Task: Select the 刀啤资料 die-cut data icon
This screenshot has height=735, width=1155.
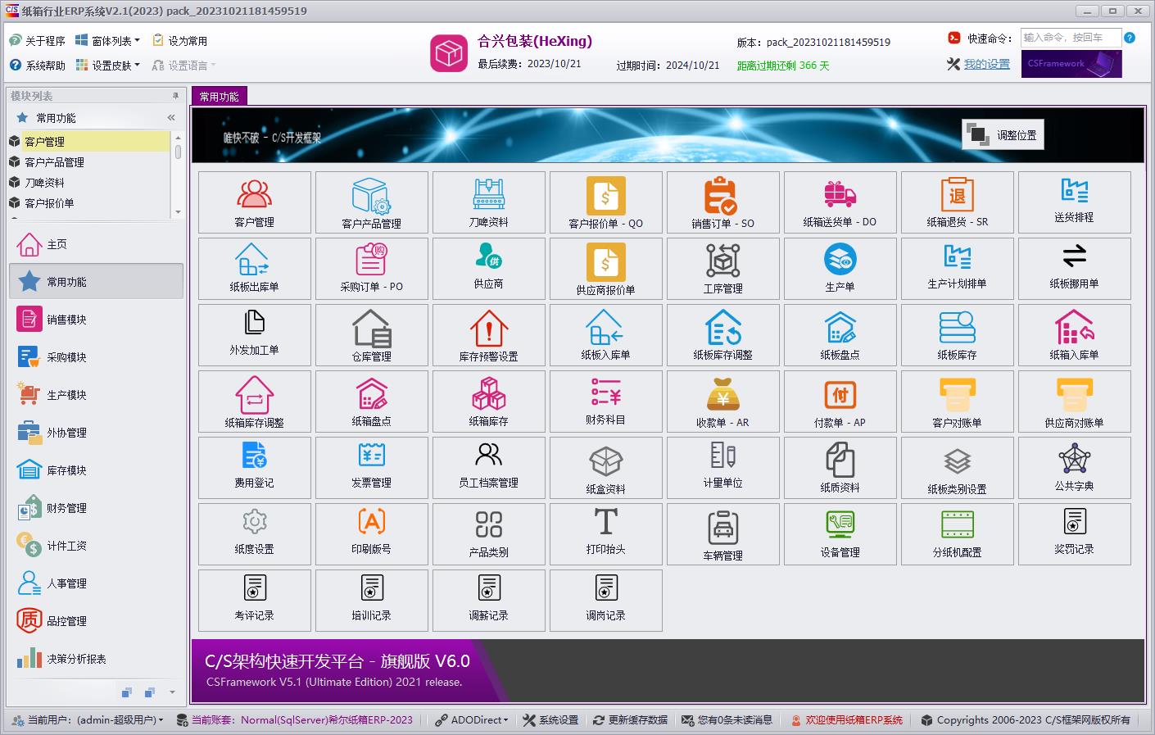Action: 488,202
